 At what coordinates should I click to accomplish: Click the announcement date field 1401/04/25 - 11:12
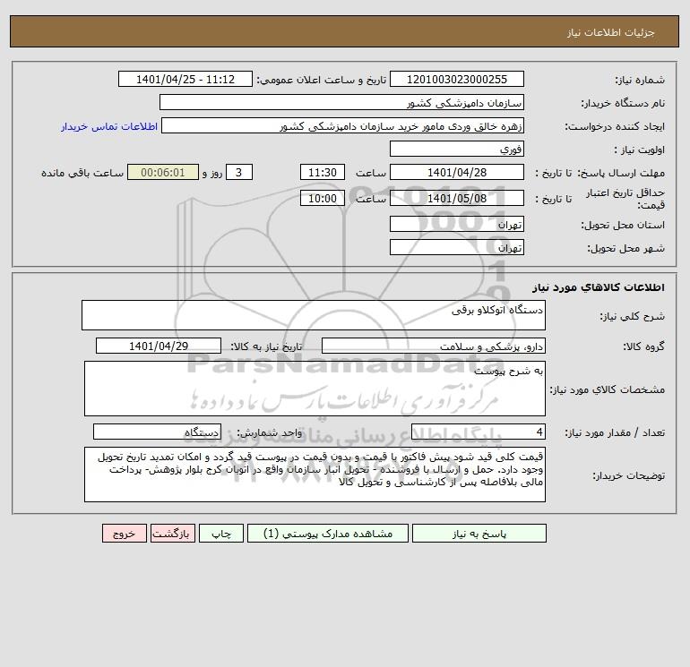(x=185, y=79)
